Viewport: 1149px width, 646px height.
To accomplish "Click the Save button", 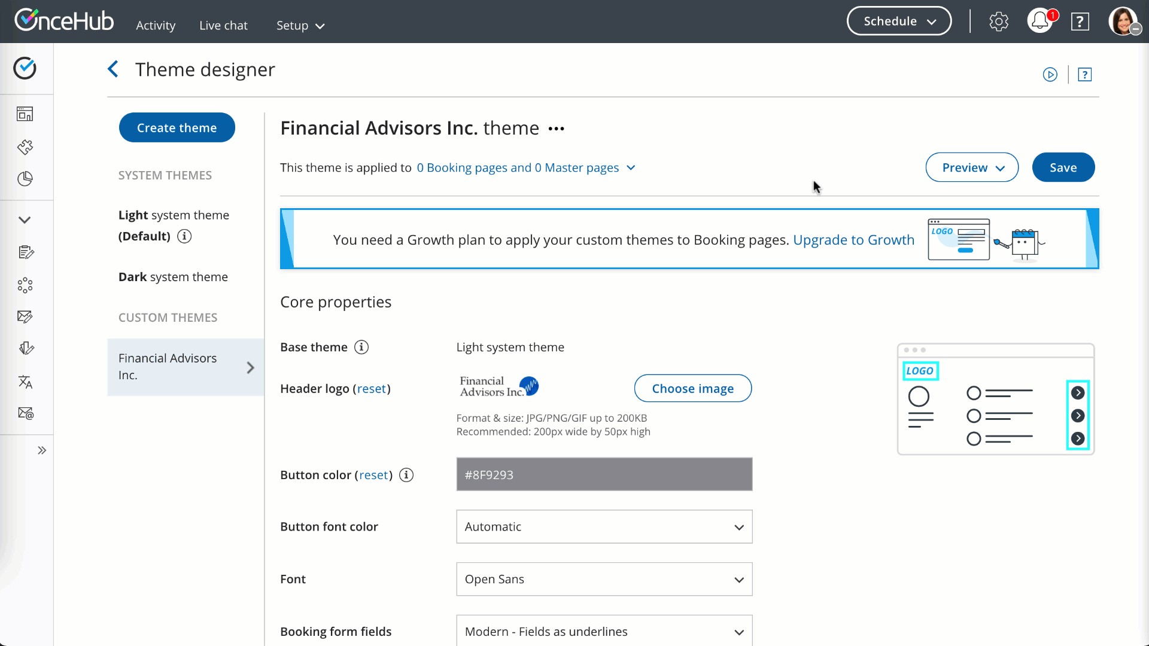I will tap(1063, 167).
